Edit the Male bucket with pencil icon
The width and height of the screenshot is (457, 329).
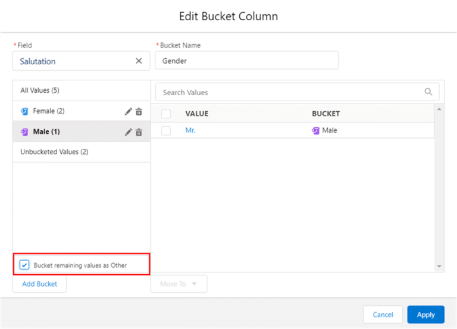129,132
